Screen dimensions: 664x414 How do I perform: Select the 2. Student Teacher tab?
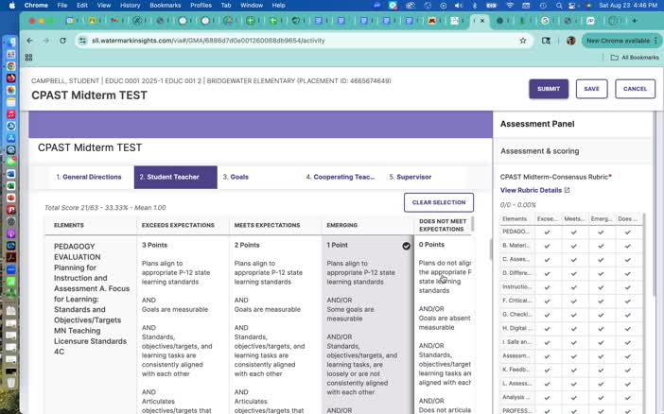click(175, 177)
